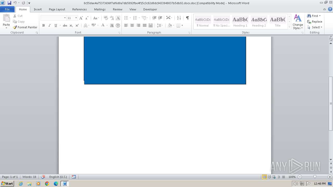Toggle Italic formatting
The width and height of the screenshot is (333, 187).
[x=49, y=25]
